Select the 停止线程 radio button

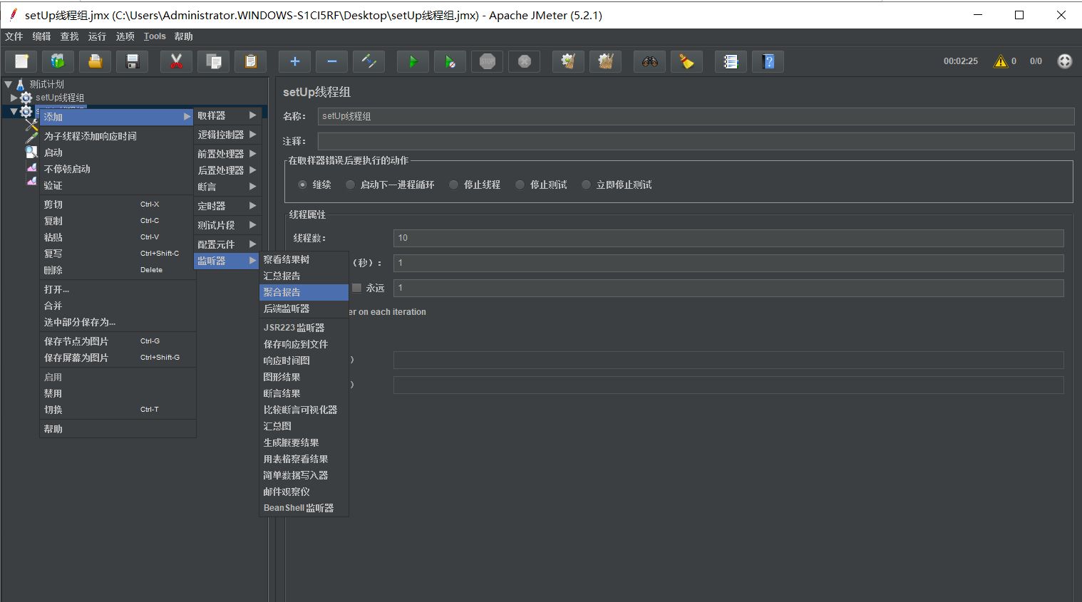click(453, 185)
